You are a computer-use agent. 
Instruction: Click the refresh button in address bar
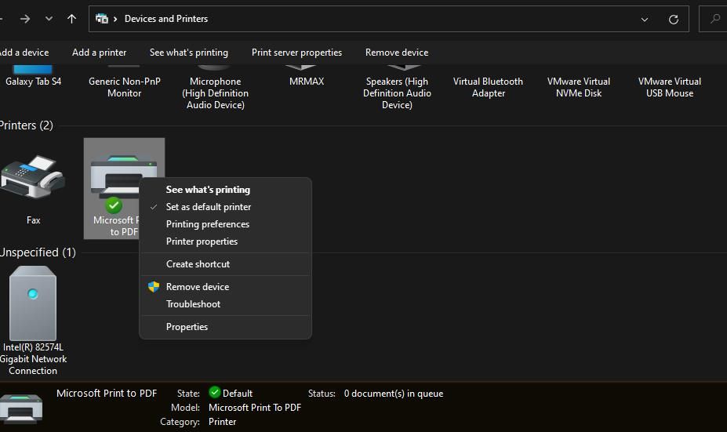pos(673,19)
